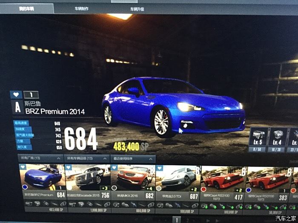Screen dimensions: 298x223
Task: Click turbo part icon on Escalade 2015 card
Action: pos(81,204)
